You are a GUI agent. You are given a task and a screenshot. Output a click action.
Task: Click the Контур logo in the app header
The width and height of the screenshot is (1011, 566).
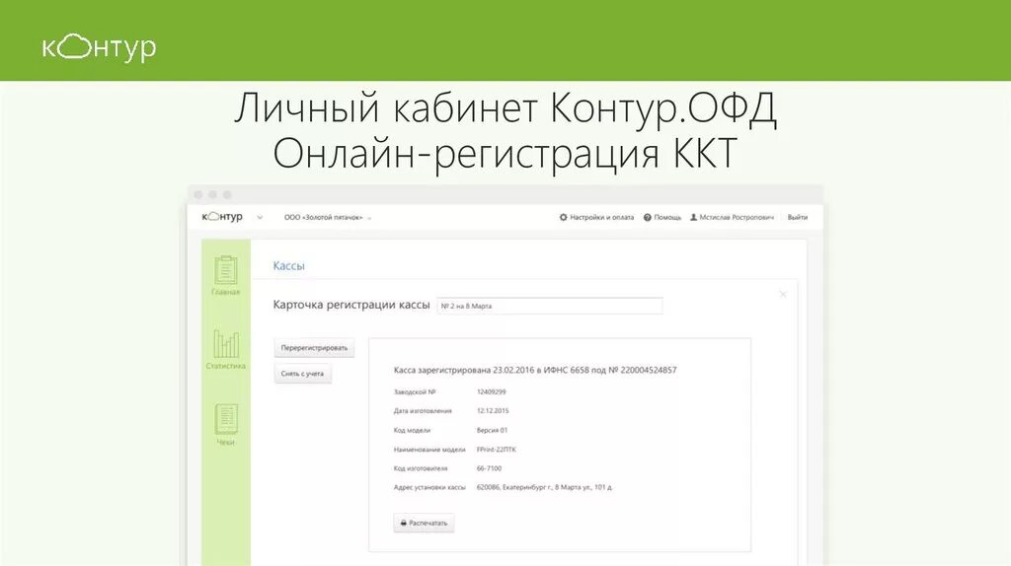[x=222, y=217]
